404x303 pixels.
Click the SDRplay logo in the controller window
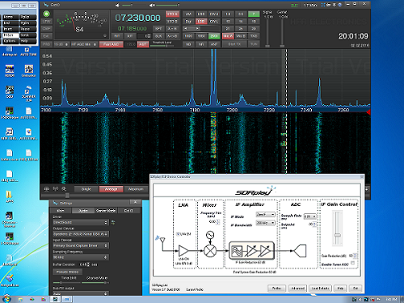[x=256, y=191]
